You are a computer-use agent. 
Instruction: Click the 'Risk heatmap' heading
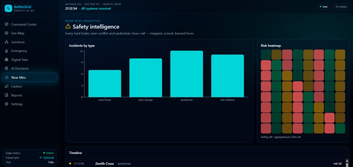[x=271, y=46]
